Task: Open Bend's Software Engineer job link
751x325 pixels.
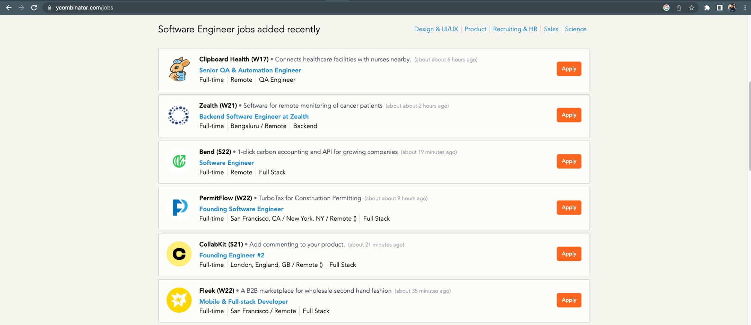Action: [226, 162]
